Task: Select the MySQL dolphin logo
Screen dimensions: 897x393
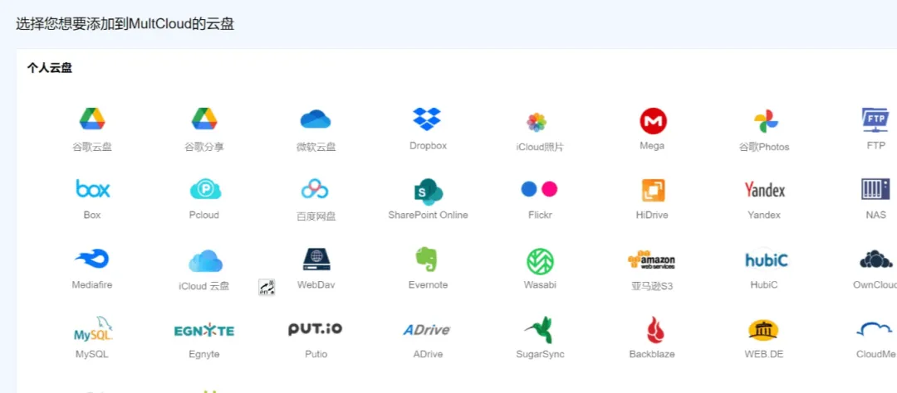Action: (93, 329)
